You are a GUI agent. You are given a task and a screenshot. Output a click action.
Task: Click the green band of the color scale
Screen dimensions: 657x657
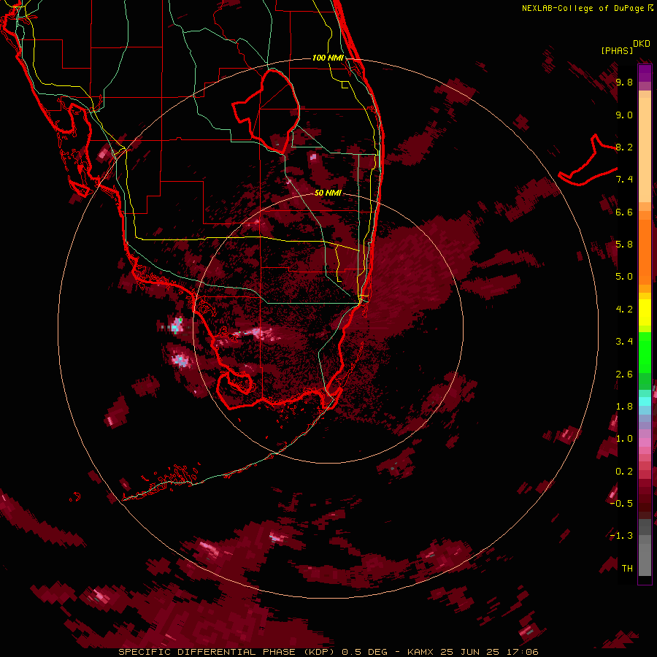tap(645, 352)
